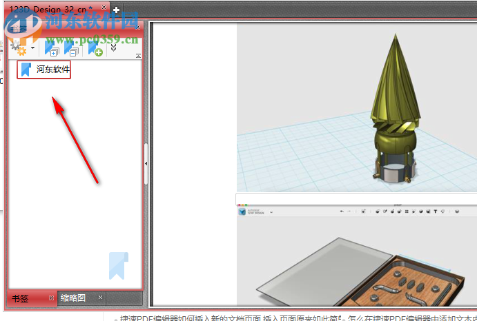Click the large bookmark watermark icon in panel
The height and width of the screenshot is (321, 477).
[x=117, y=266]
